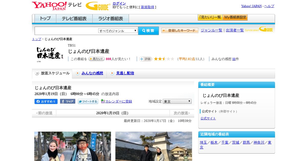Click the じょんのび日本遺産 program logo image
The image size is (307, 161).
click(x=50, y=54)
